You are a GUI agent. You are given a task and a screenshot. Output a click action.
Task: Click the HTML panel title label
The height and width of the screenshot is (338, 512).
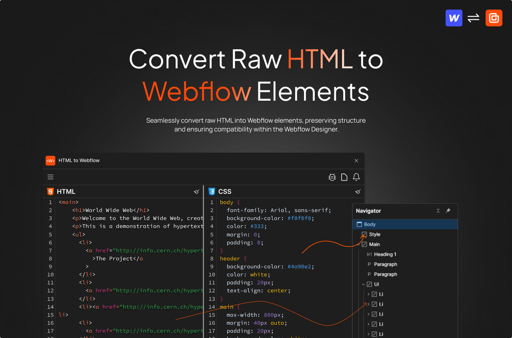pos(66,192)
